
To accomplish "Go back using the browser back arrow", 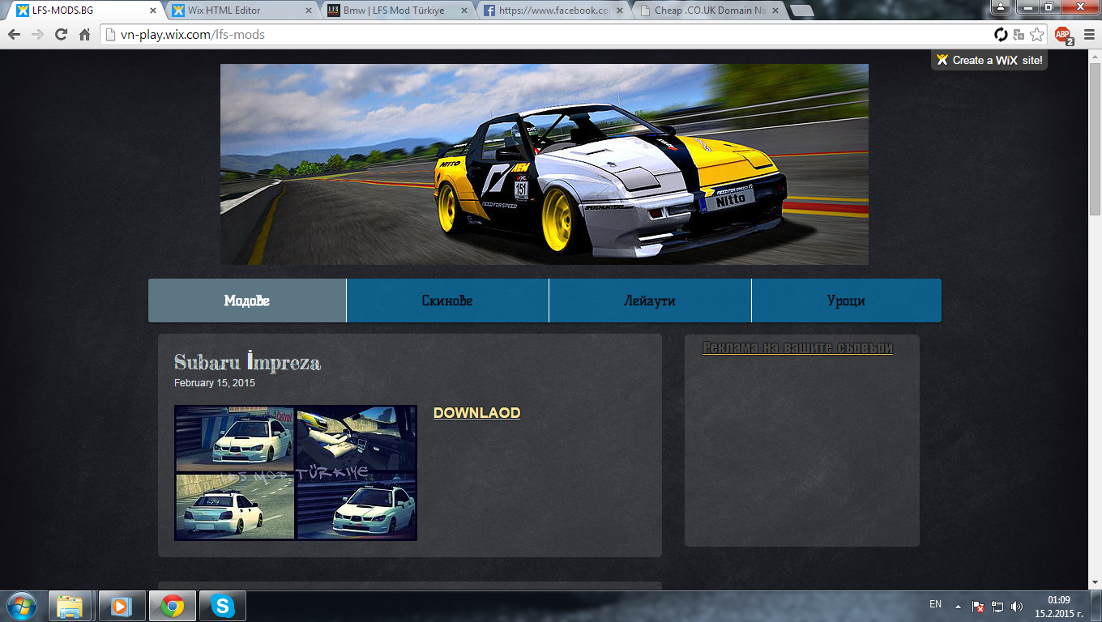I will click(14, 35).
